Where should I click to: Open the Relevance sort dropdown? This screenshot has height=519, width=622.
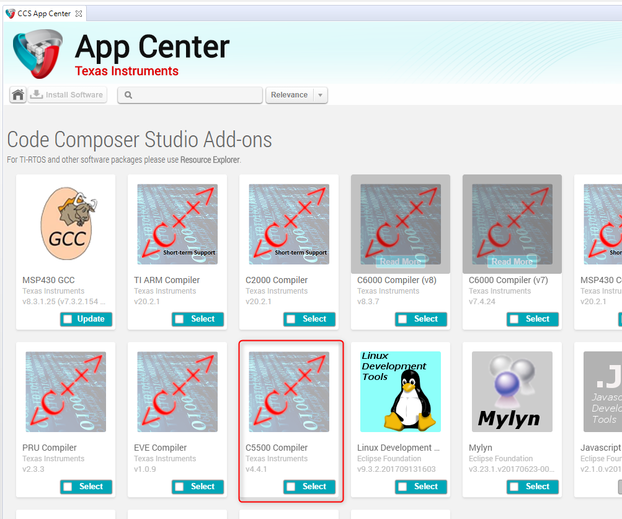[x=296, y=96]
